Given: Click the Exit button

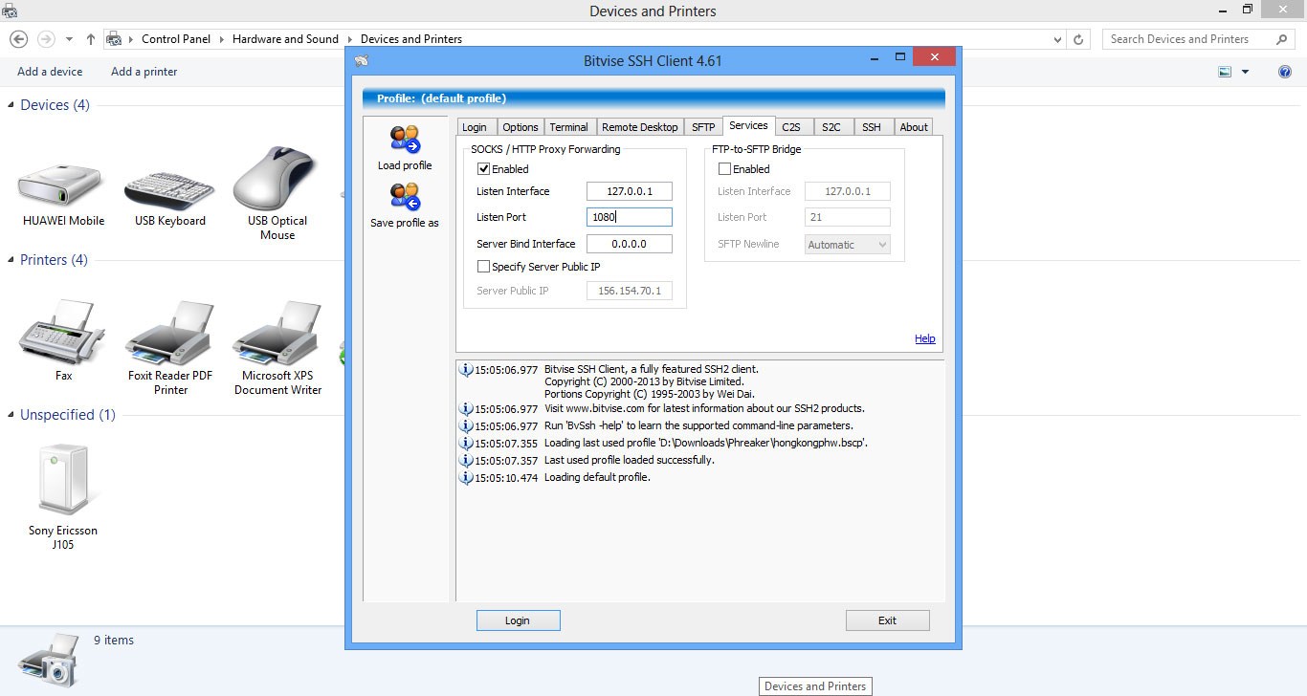Looking at the screenshot, I should (887, 620).
